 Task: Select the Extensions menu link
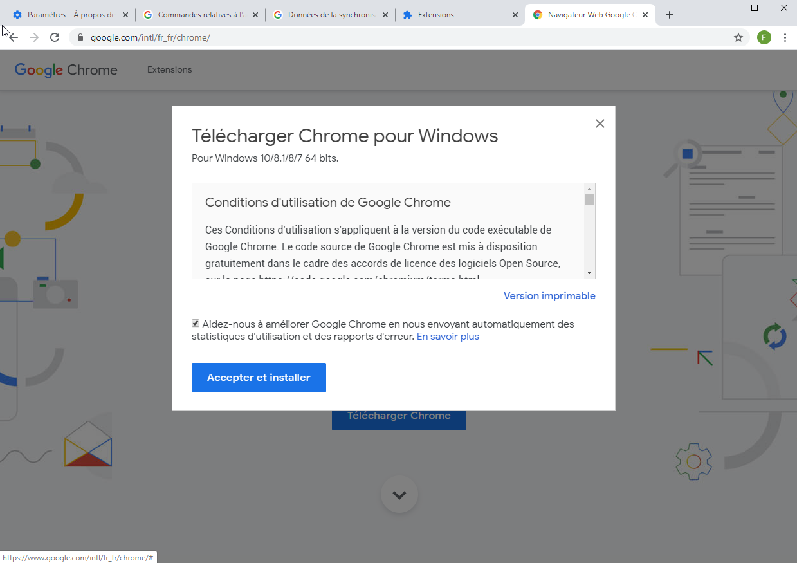pyautogui.click(x=169, y=69)
